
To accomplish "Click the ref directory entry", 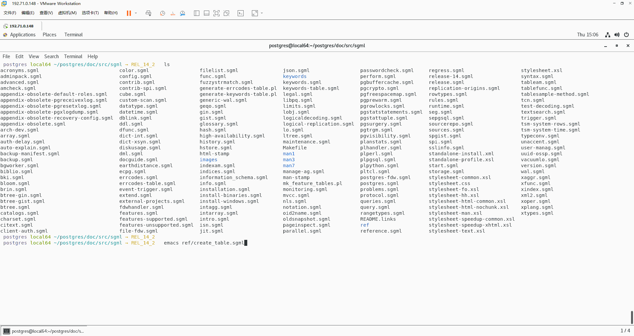I will pyautogui.click(x=365, y=225).
